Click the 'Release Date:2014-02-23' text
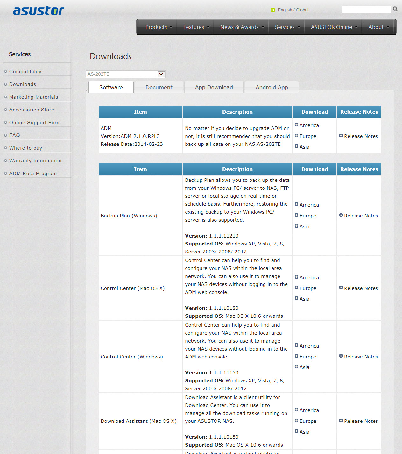Screen dimensions: 402x454 coord(132,144)
